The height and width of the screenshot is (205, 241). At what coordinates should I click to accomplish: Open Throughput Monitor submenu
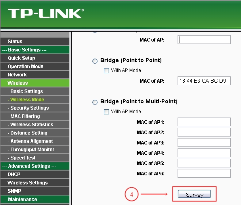pos(35,149)
